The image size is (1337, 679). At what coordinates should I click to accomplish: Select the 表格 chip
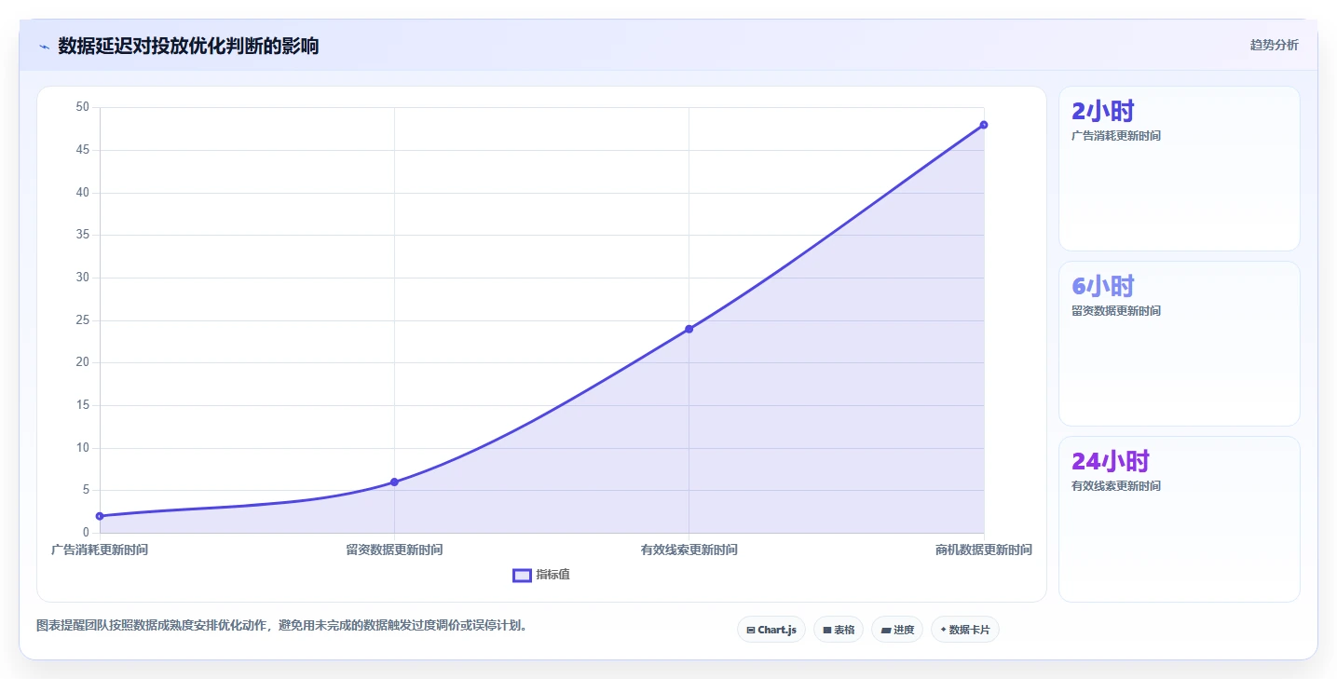(x=839, y=630)
